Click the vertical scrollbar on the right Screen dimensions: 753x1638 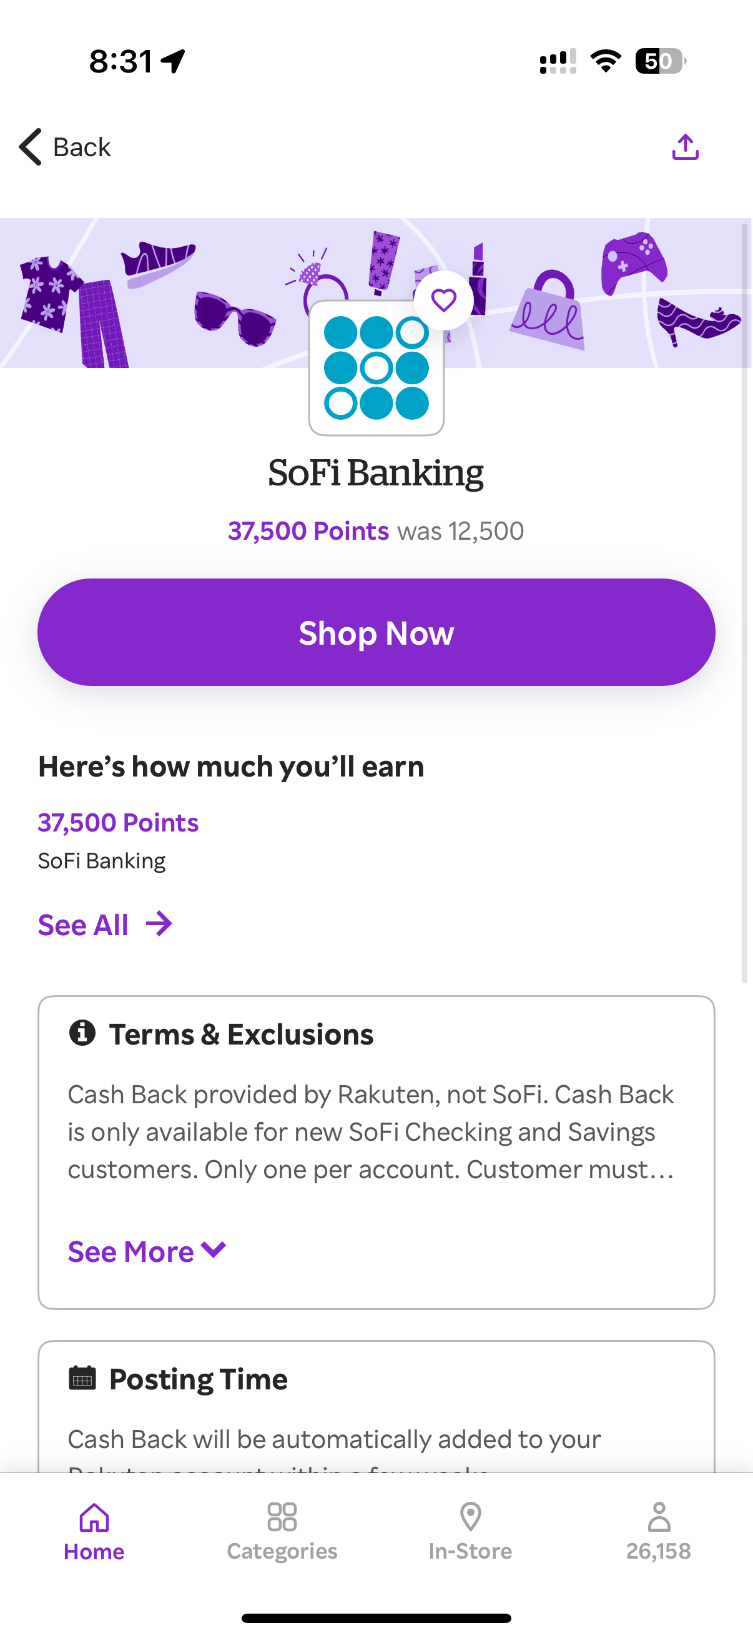pos(745,603)
